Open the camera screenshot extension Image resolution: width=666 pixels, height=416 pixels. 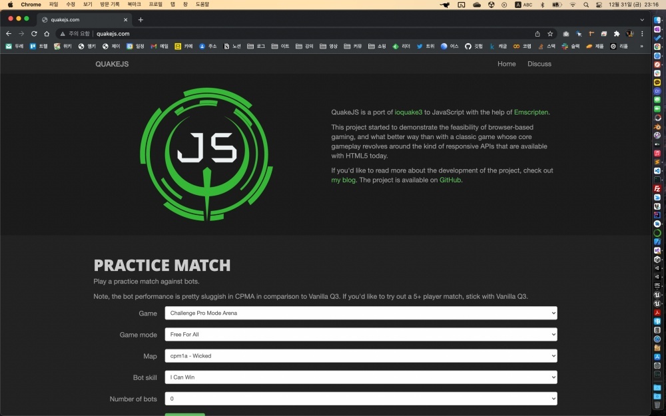click(565, 33)
